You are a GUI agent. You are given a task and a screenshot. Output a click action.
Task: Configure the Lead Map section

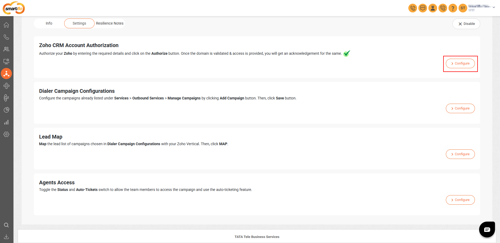tap(460, 154)
